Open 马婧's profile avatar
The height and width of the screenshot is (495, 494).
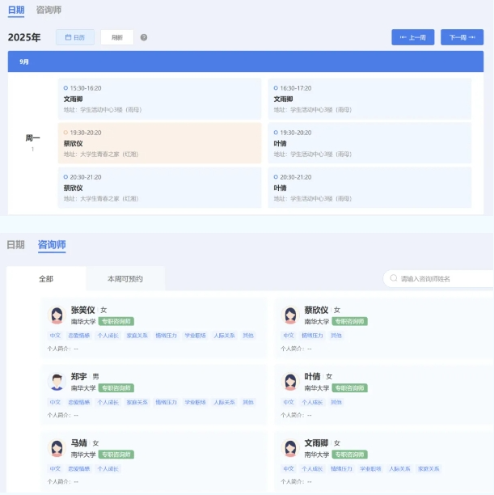click(x=57, y=448)
